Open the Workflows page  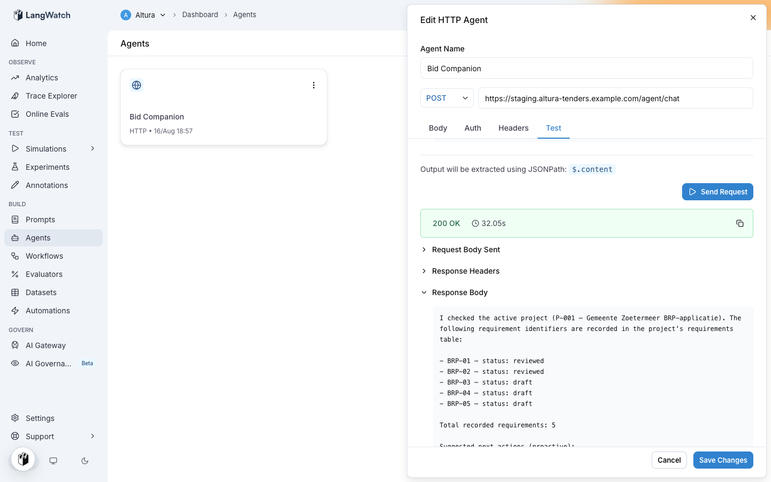(x=54, y=256)
